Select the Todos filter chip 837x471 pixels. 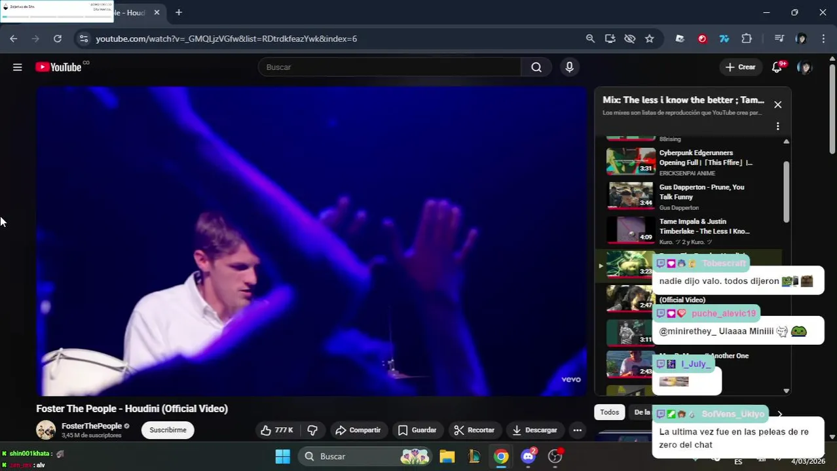609,412
